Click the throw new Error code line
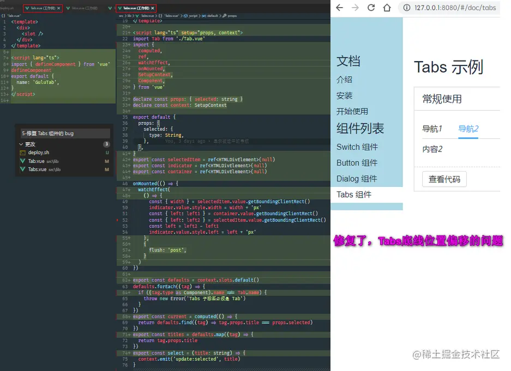 (195, 299)
